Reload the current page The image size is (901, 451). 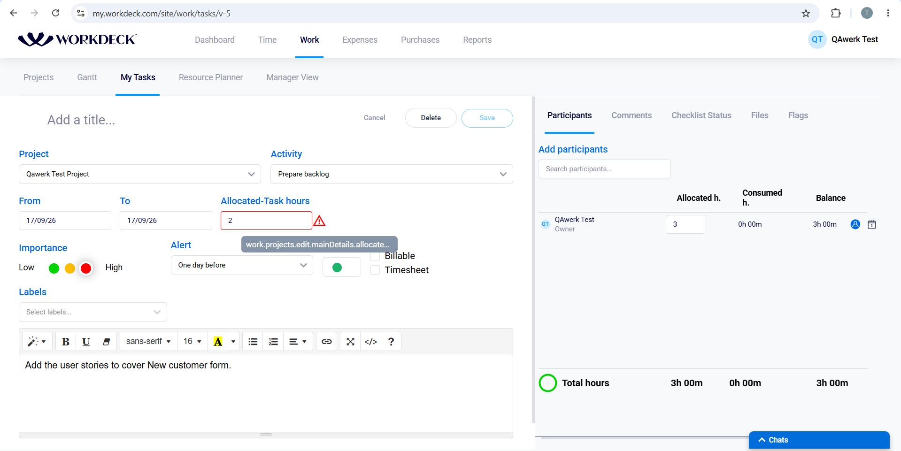point(56,13)
